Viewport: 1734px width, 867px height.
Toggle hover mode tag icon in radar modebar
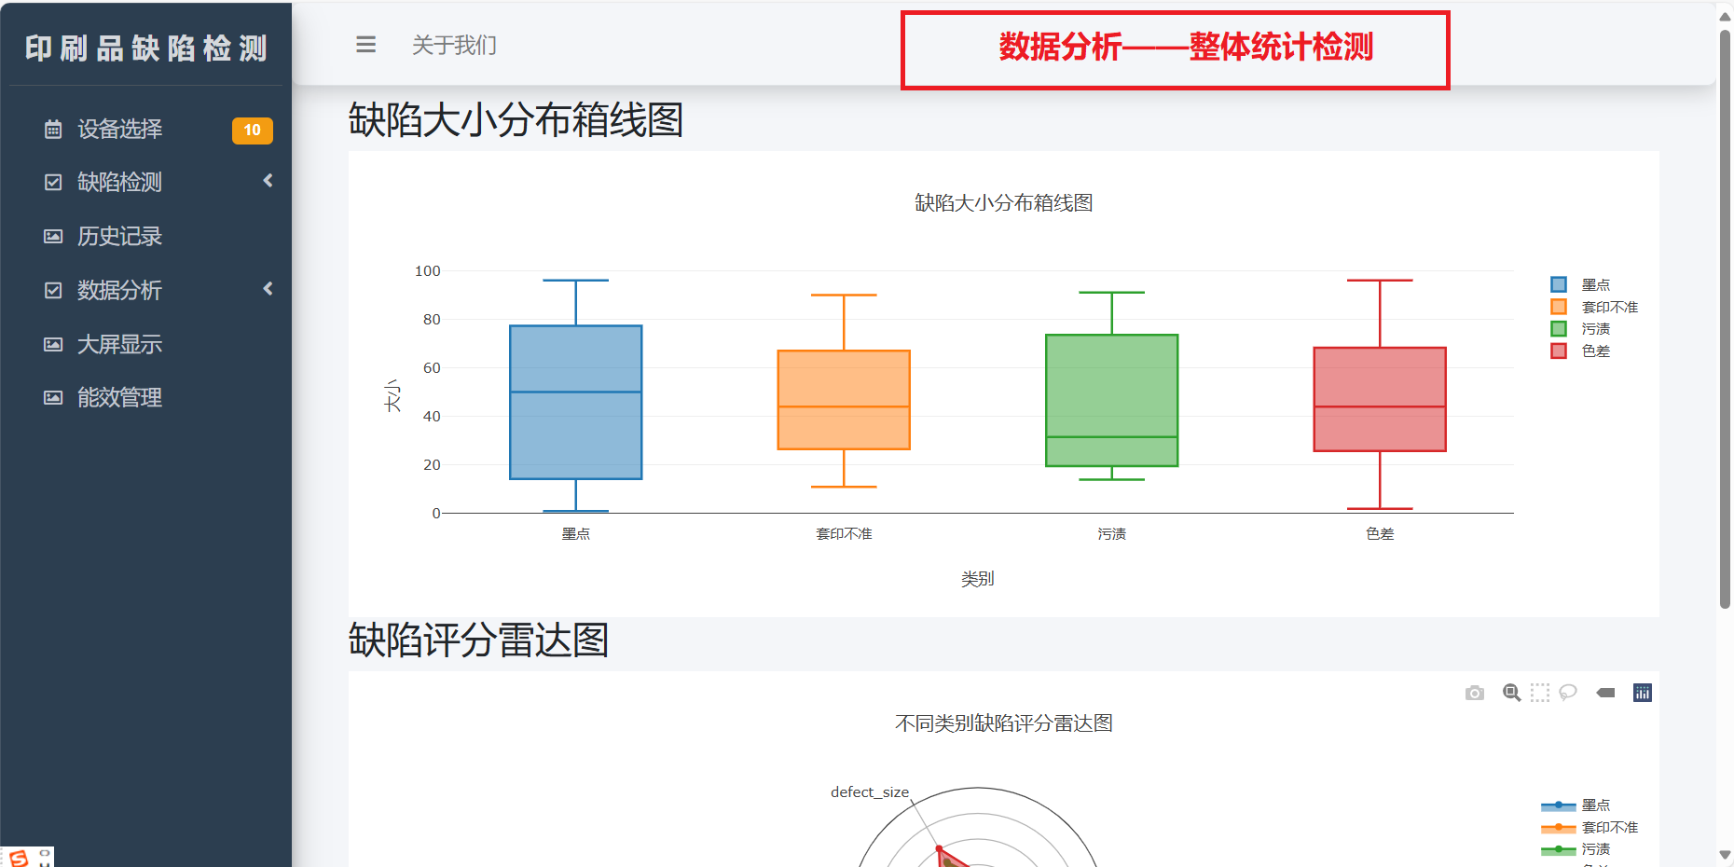click(1605, 693)
